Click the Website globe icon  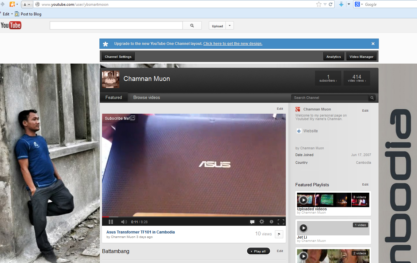click(x=299, y=131)
